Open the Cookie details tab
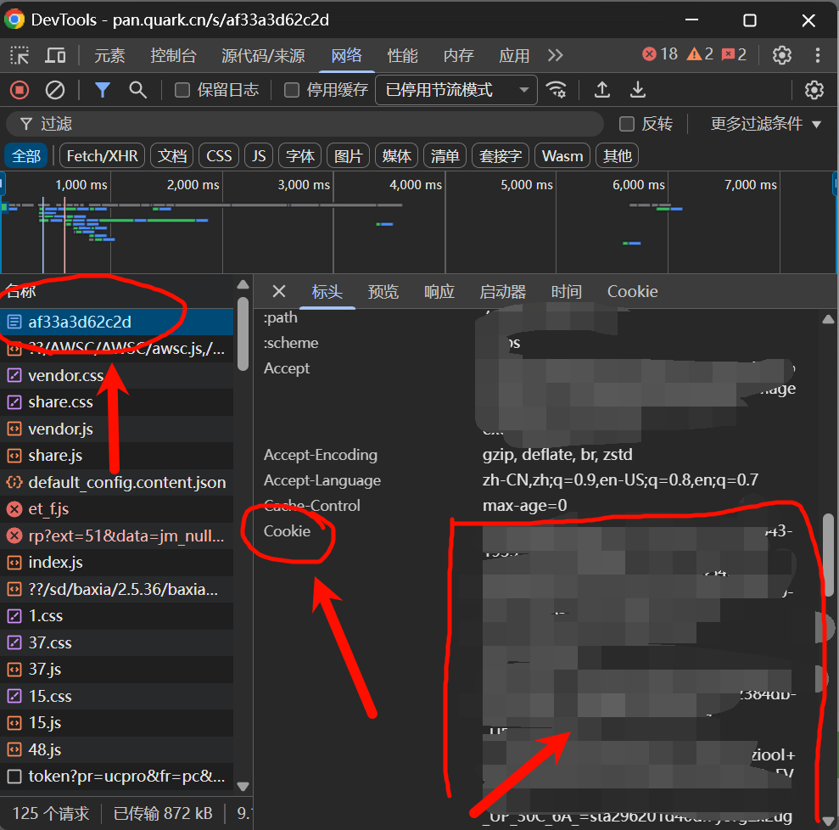This screenshot has width=839, height=830. [x=633, y=292]
